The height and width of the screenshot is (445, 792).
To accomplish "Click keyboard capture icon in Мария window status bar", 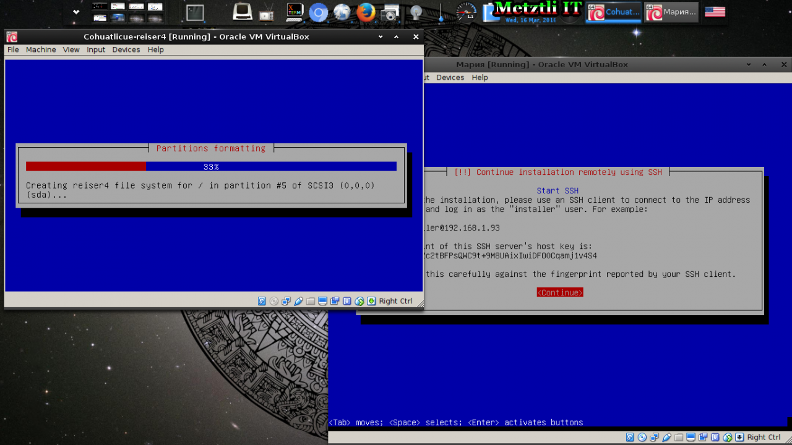I will tap(739, 437).
